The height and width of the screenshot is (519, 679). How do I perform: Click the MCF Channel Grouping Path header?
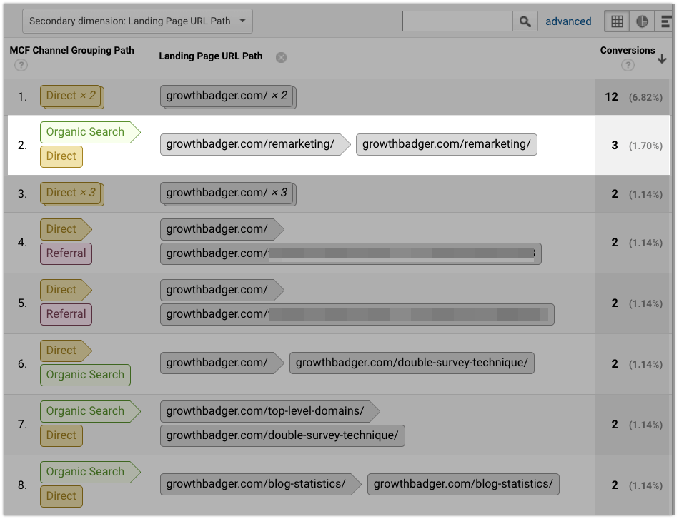[72, 50]
